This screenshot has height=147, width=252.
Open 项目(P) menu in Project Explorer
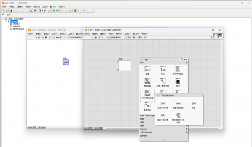coord(29,7)
